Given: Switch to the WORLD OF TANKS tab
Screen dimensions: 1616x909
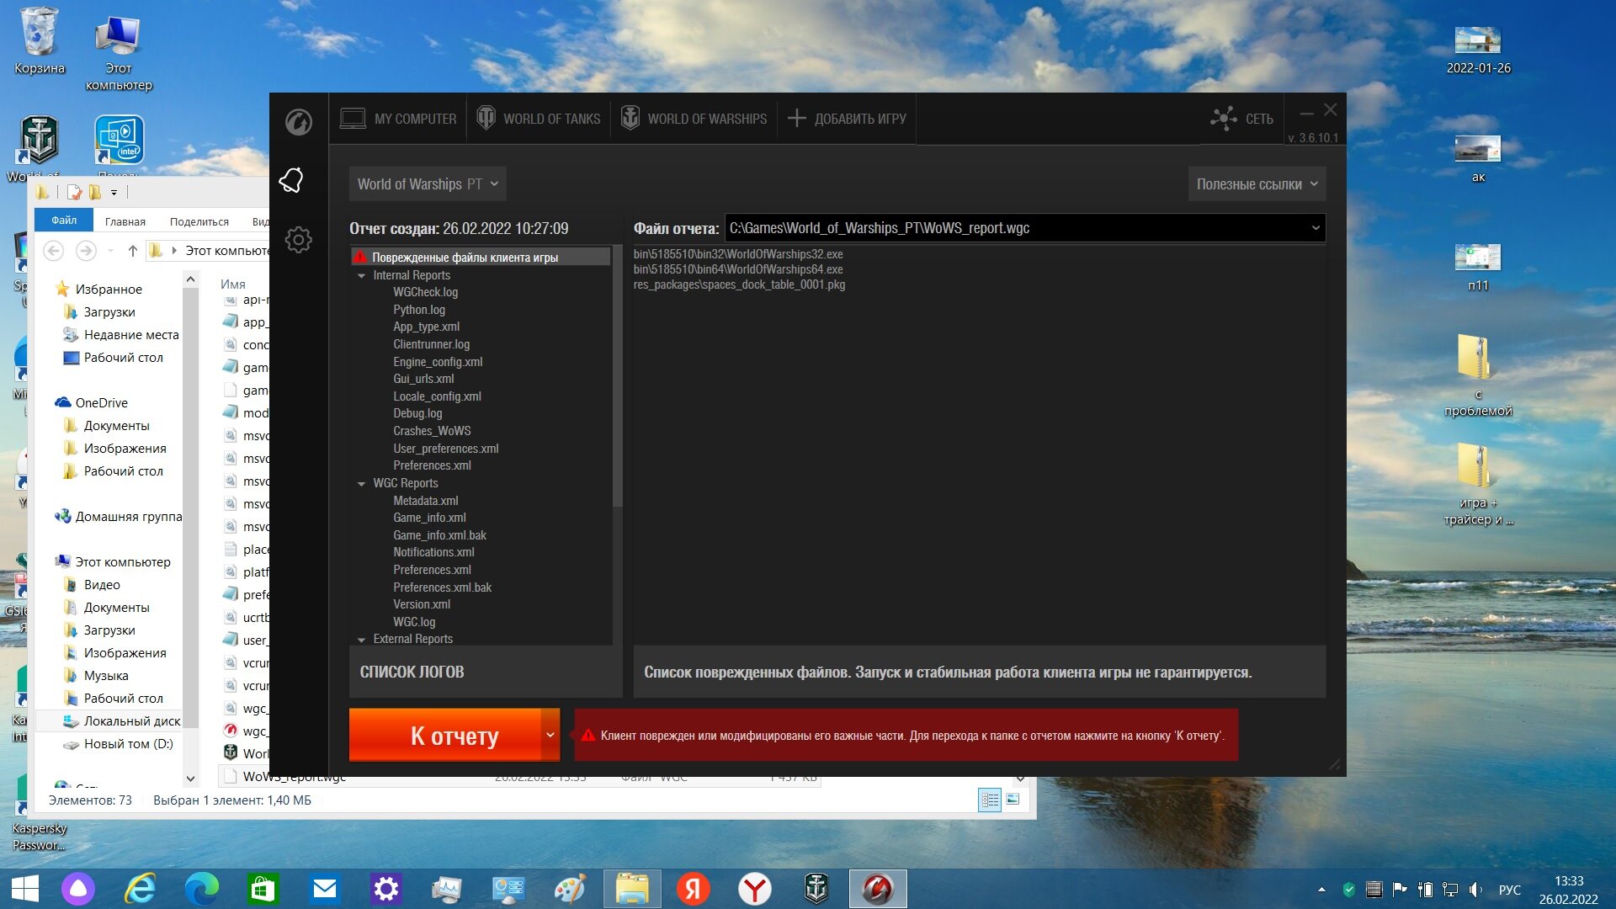Looking at the screenshot, I should 539,119.
